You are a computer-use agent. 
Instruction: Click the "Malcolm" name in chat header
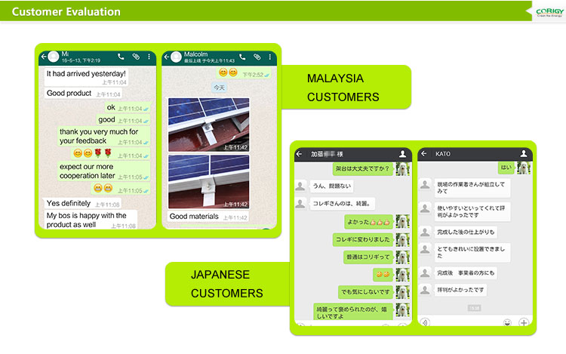coord(195,54)
